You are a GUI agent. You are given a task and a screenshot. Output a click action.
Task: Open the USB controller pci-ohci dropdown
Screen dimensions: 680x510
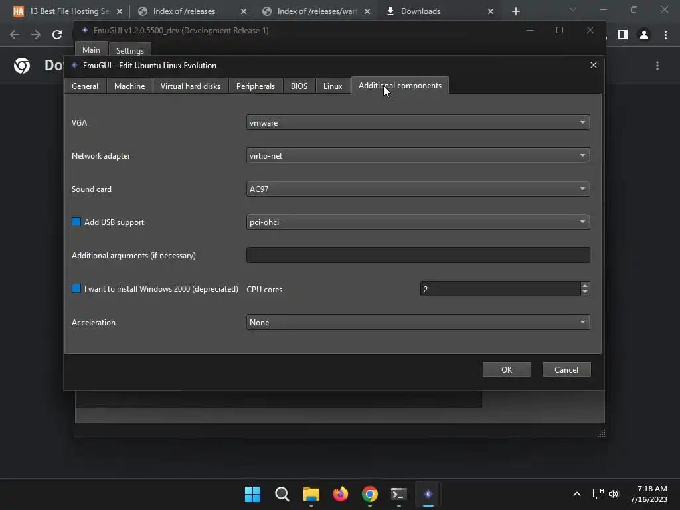coord(418,222)
